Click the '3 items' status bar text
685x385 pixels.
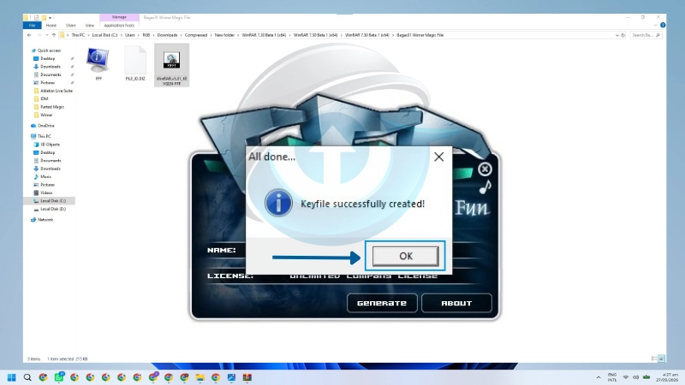click(33, 358)
